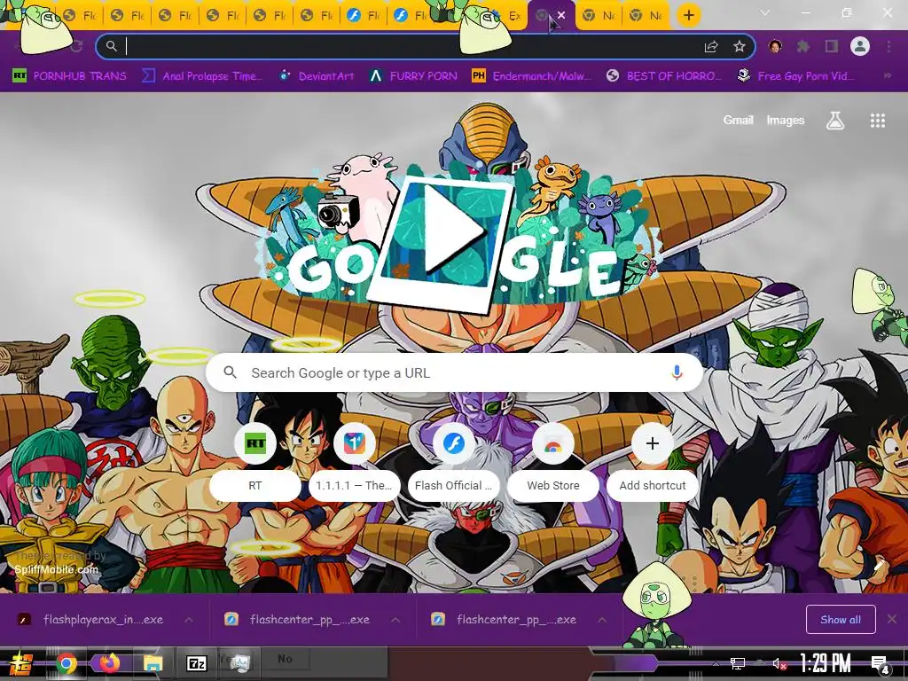Open the Gmail link

click(738, 120)
